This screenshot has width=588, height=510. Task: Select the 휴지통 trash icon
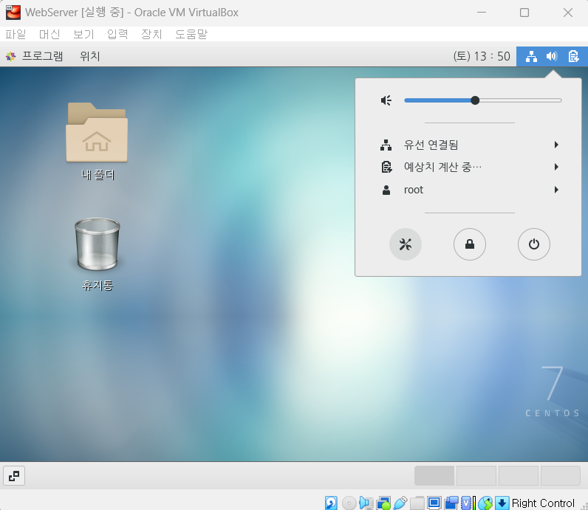pos(97,255)
